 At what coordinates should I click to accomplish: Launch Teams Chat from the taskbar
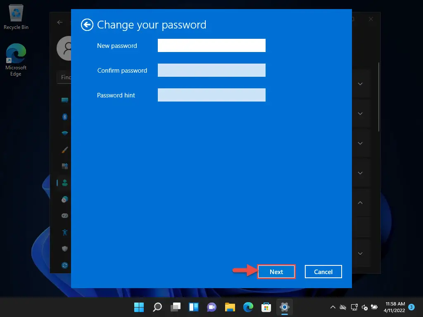click(x=212, y=307)
